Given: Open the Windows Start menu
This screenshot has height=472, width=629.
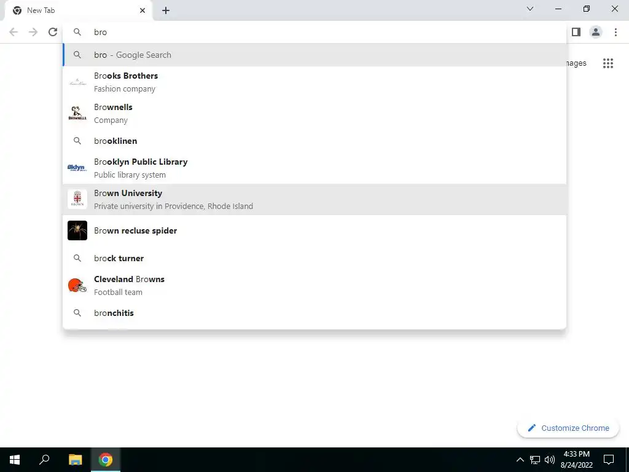Looking at the screenshot, I should pos(15,460).
